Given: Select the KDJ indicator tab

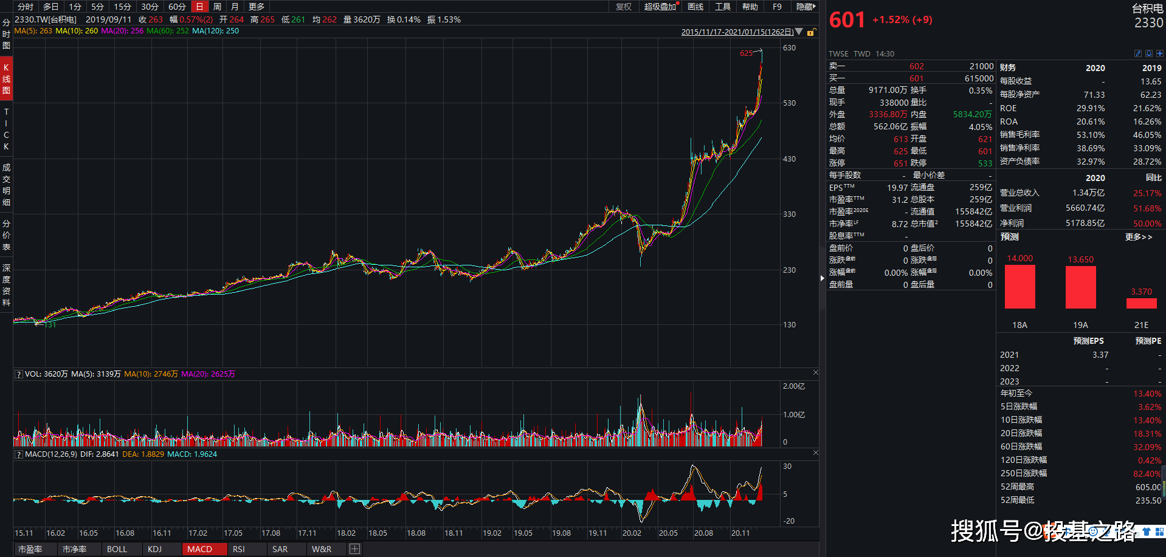Looking at the screenshot, I should point(155,549).
